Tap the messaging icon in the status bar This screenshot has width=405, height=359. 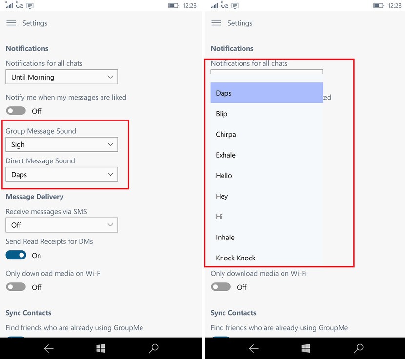click(29, 5)
